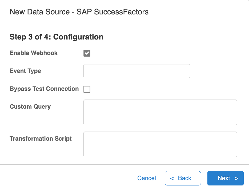Click the word Back inside the outlined button
Screen dimensions: 249x190
pos(185,178)
